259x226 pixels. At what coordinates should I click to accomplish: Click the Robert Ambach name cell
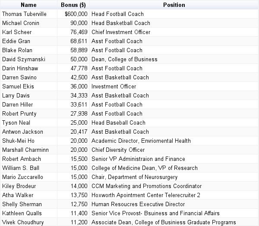pos(21,159)
